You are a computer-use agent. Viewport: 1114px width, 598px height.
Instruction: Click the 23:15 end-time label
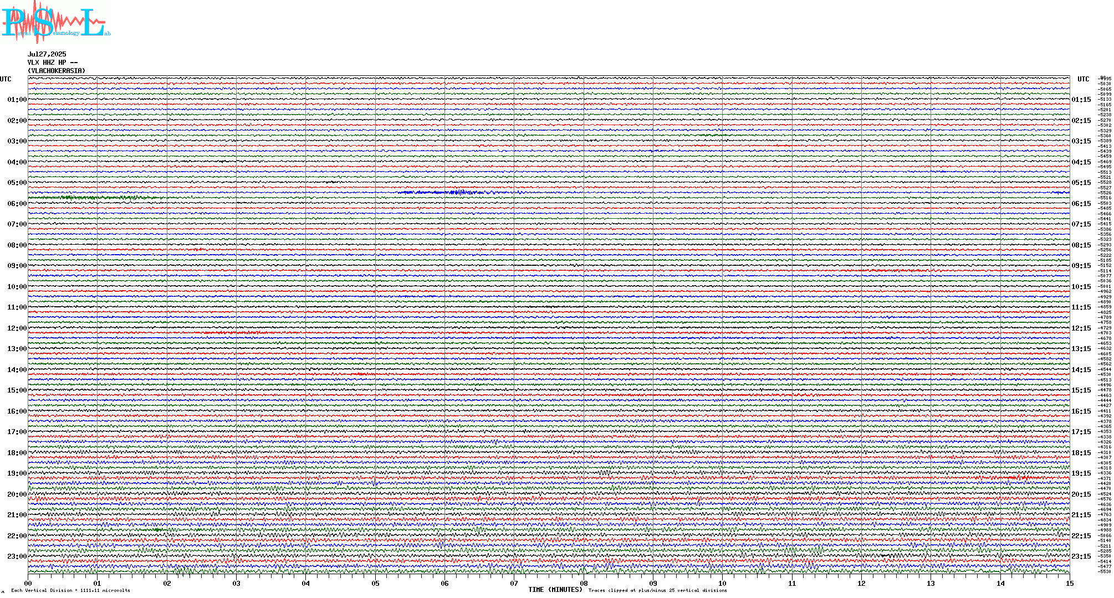[x=1081, y=556]
